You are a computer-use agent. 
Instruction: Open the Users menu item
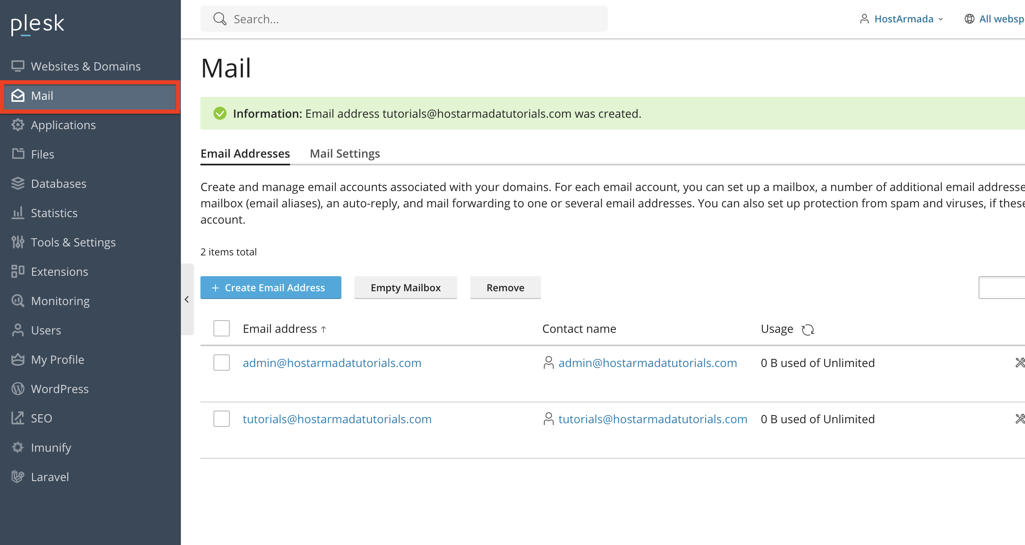point(90,330)
